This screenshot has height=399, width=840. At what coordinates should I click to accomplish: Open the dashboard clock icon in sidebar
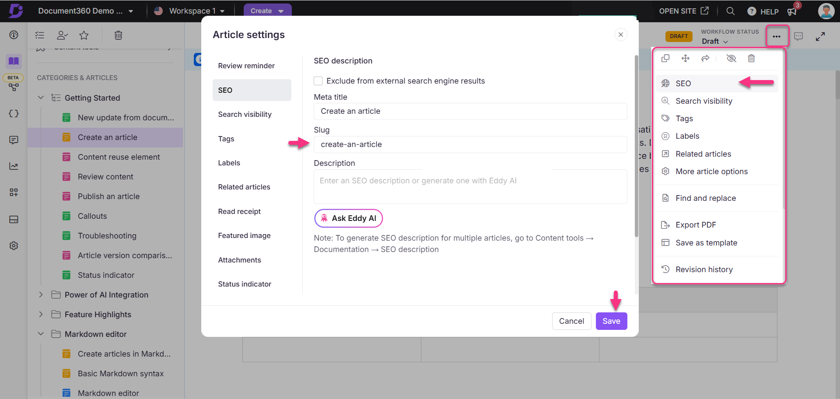point(14,35)
